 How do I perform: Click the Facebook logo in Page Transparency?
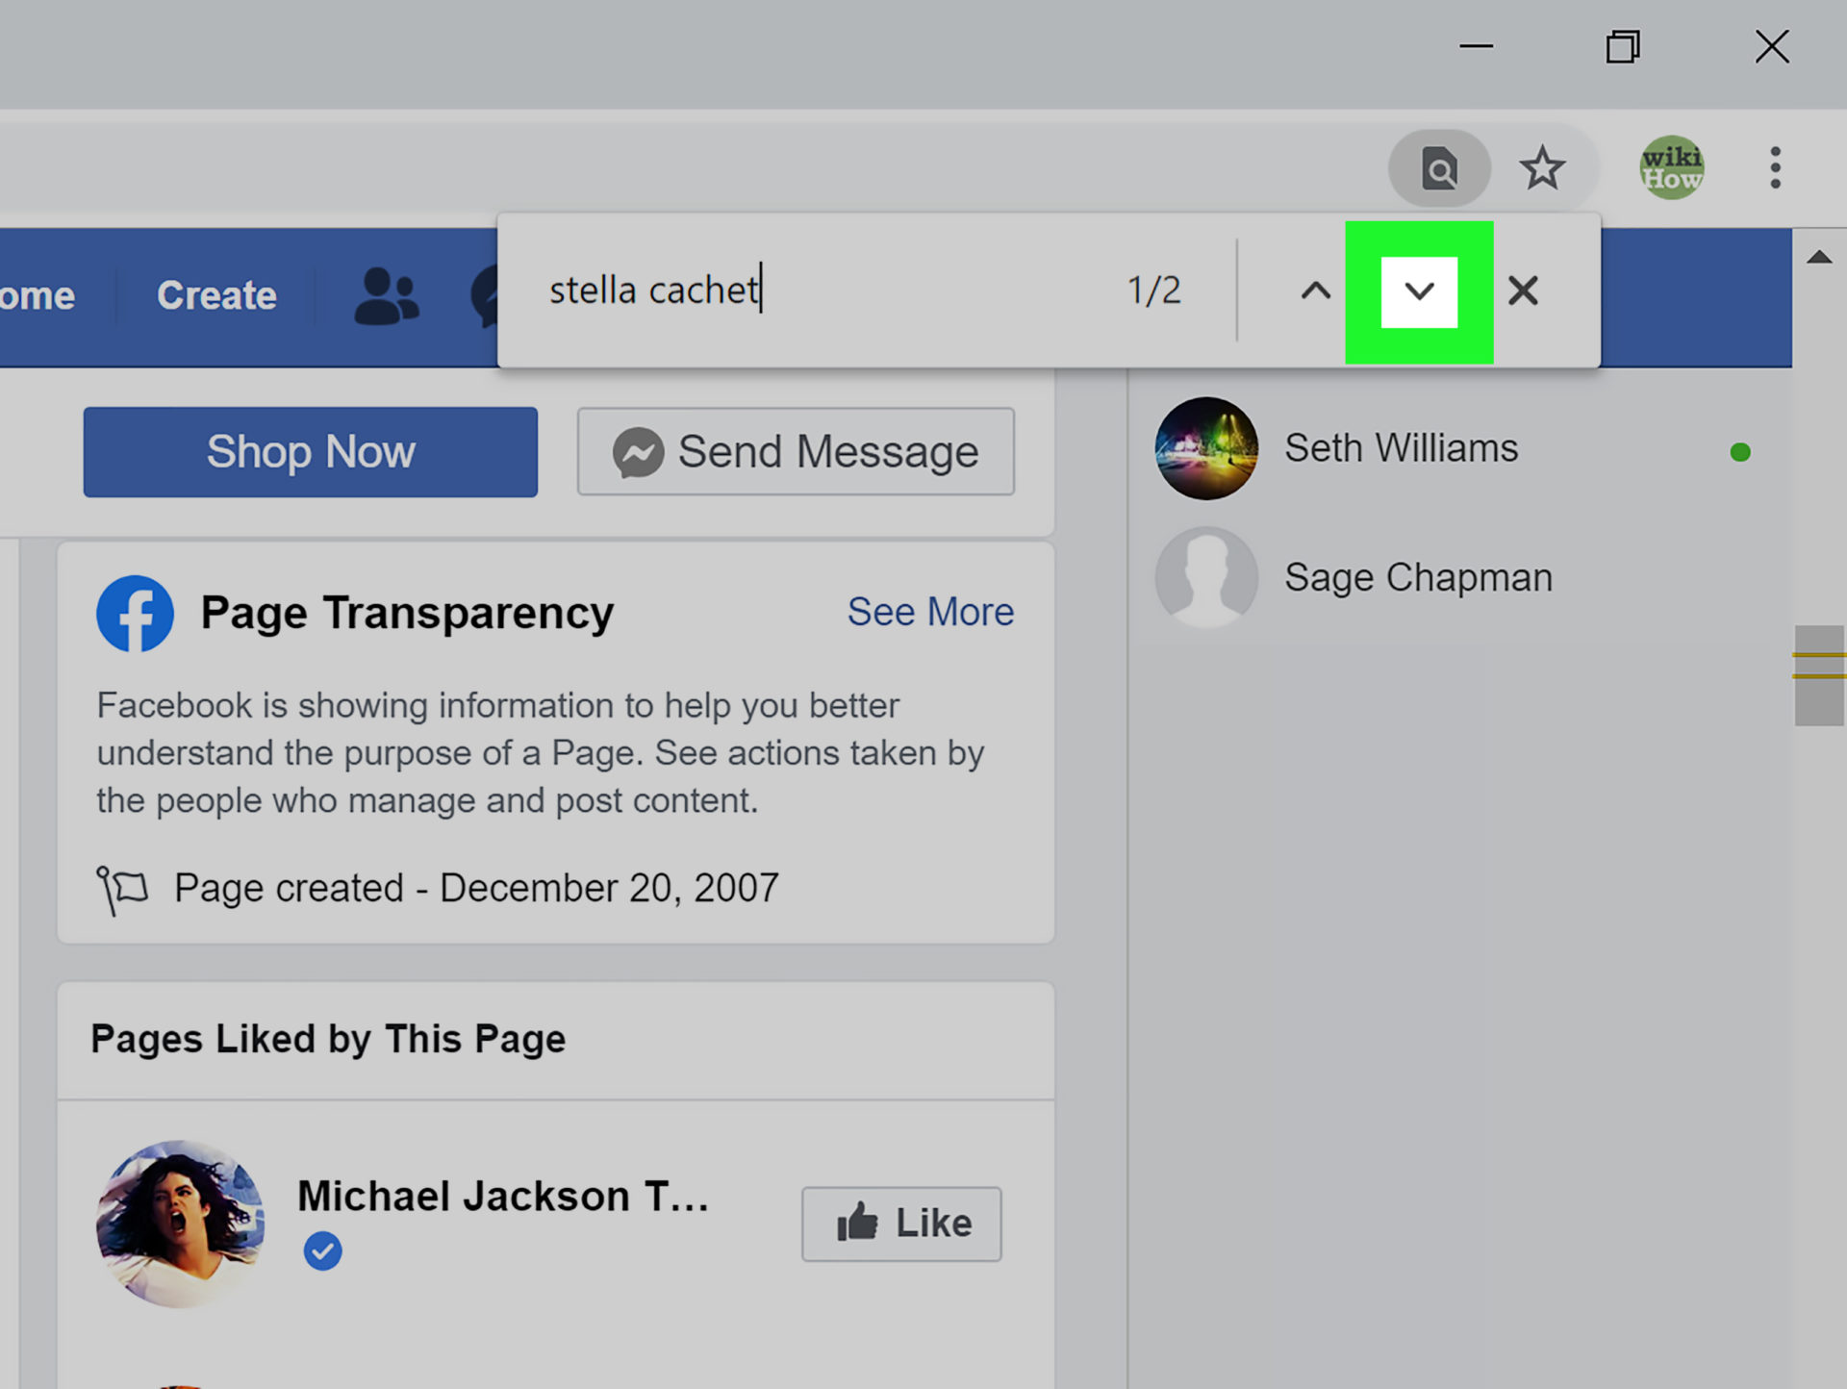135,612
